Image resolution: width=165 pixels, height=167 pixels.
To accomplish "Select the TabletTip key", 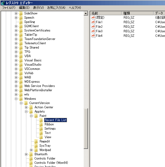I will [31, 35].
